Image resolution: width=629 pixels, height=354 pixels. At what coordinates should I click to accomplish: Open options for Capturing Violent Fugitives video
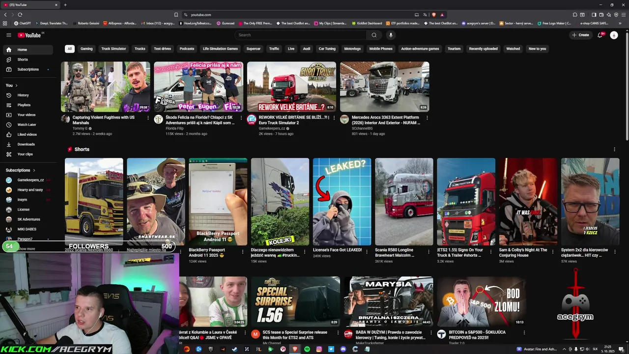(x=148, y=118)
